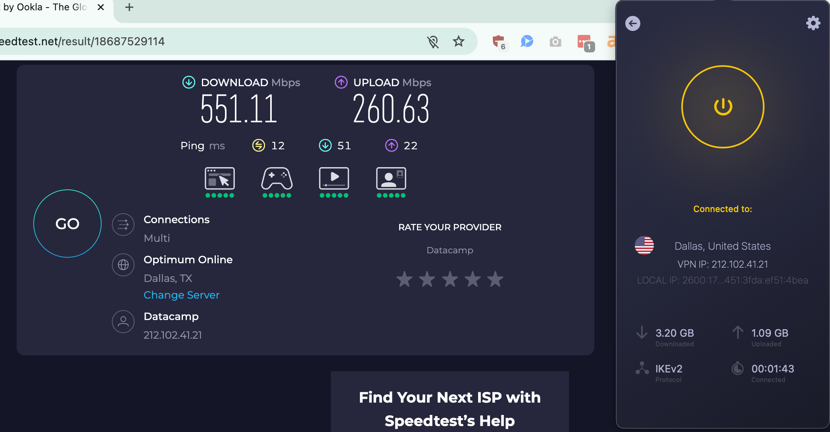Open the camera screenshot extension

pos(555,42)
